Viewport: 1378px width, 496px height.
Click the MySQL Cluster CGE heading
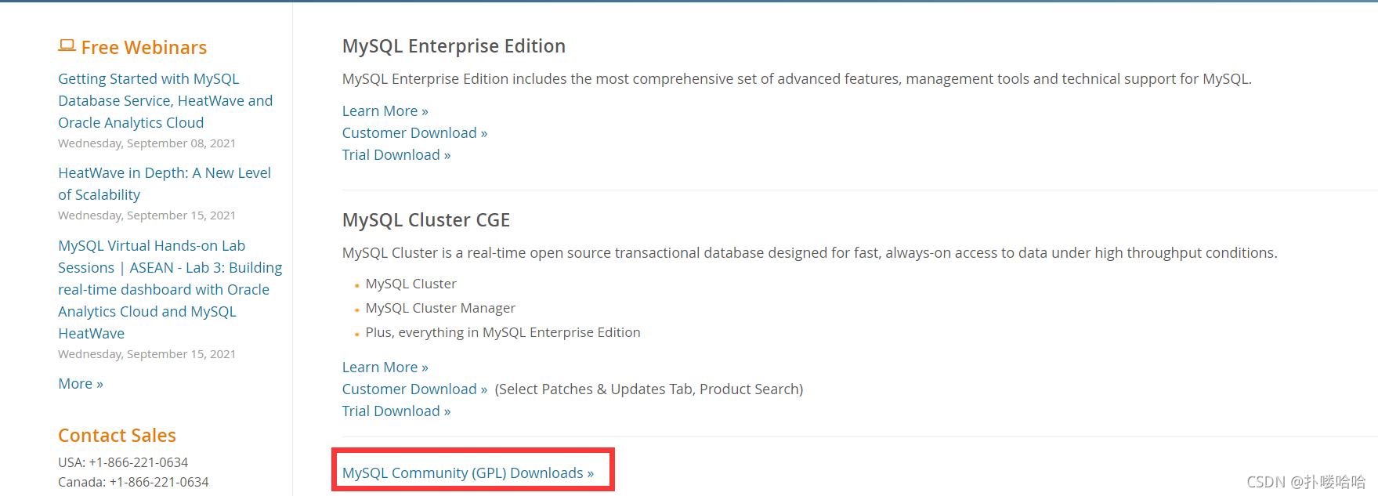[425, 220]
